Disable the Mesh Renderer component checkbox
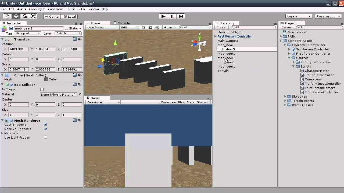Viewport: 344px width, 193px height. pos(12,121)
